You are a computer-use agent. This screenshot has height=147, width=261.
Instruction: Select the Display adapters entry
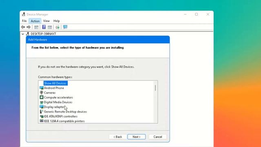[54, 107]
